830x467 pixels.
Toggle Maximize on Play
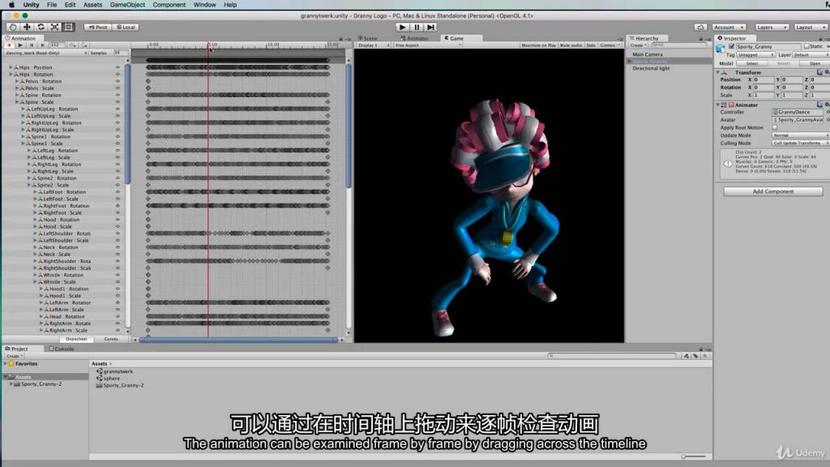point(538,45)
